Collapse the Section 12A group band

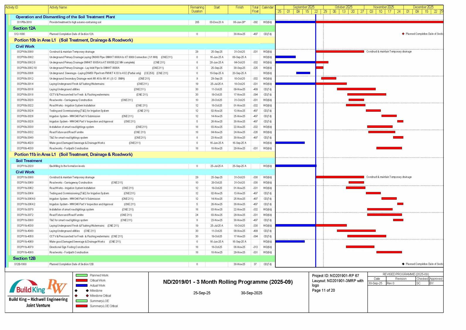[x=24, y=28]
